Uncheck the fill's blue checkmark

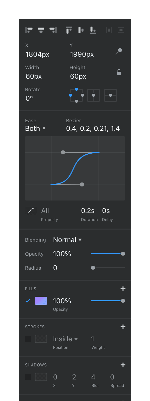(28, 300)
